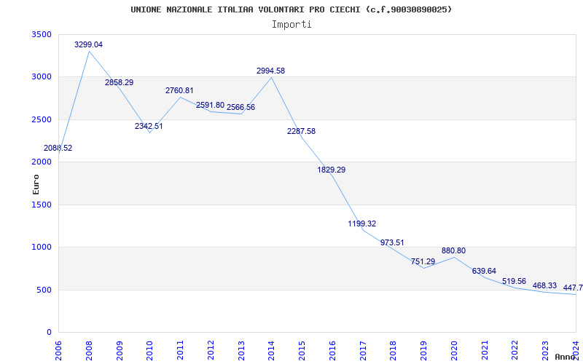
Task: Click the x-axis year 2006
Action: click(59, 352)
